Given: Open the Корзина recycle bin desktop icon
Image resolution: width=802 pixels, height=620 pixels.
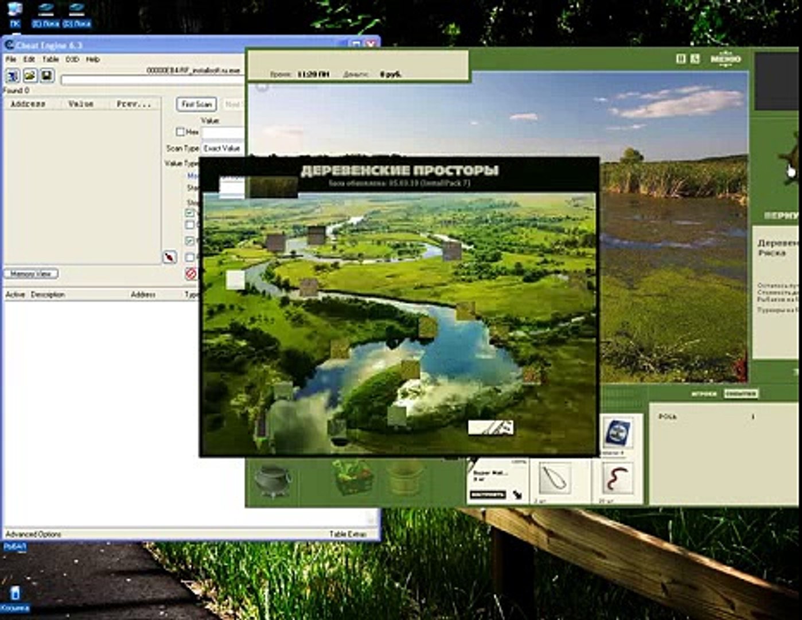Looking at the screenshot, I should pyautogui.click(x=15, y=599).
